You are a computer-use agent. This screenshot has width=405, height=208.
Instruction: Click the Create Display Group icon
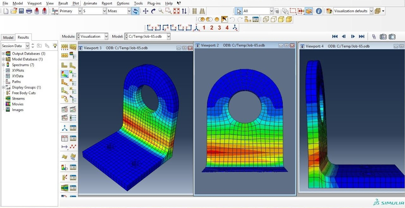(248, 20)
